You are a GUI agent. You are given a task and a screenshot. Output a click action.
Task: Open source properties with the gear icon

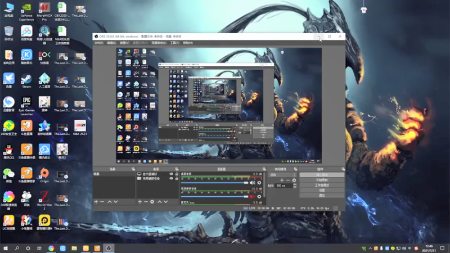click(152, 202)
